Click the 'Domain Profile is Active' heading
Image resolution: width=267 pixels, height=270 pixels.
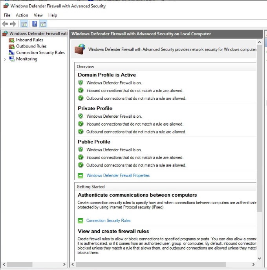pos(107,75)
